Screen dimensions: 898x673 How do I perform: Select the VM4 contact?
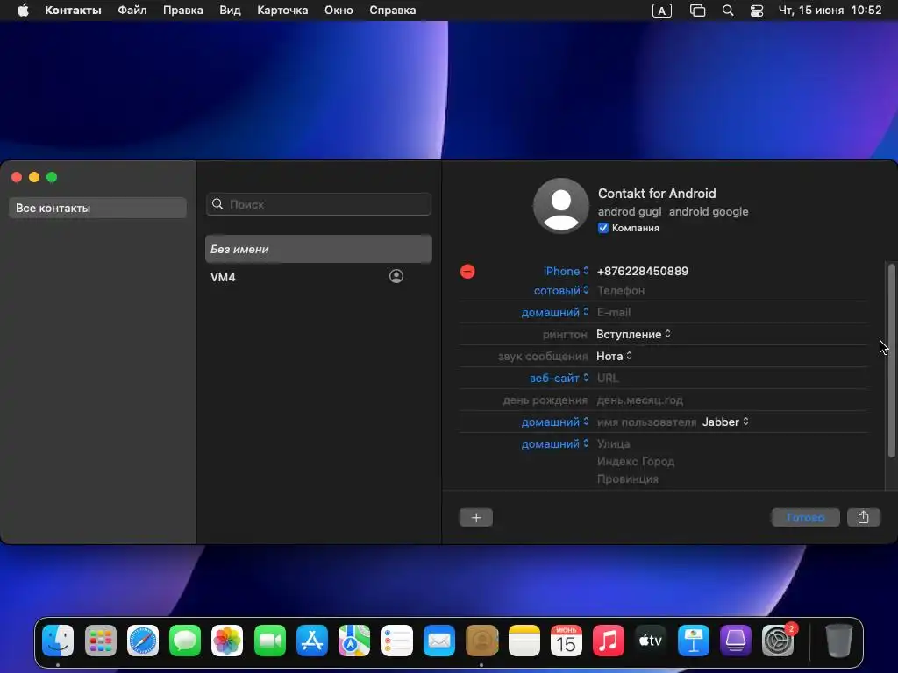click(x=318, y=277)
